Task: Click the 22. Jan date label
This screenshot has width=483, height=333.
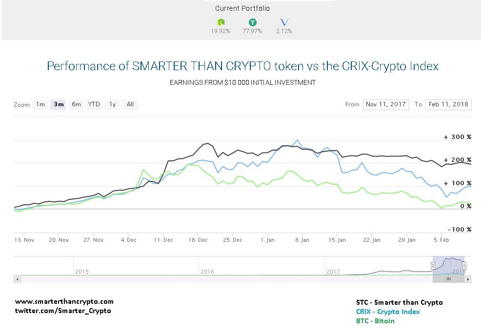Action: coord(371,240)
